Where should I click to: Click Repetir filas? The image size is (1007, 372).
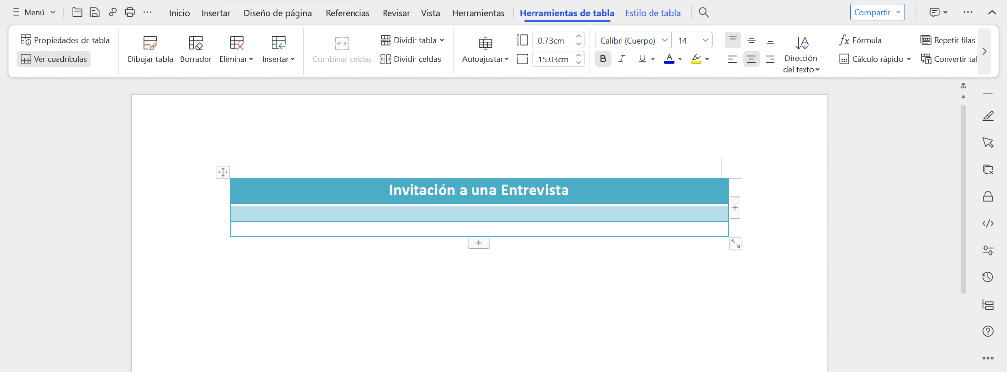tap(948, 40)
